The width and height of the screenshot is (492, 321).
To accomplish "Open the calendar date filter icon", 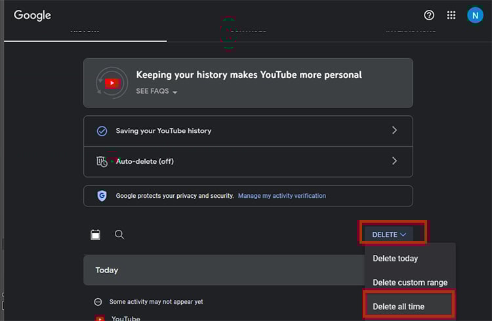I will coord(95,235).
